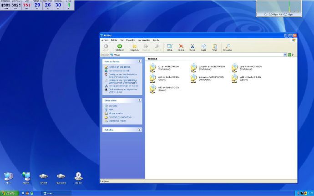Click the CD-RW desktop icon

click(78, 178)
